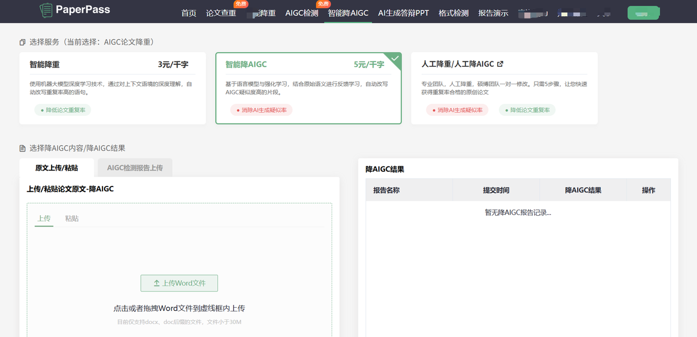Viewport: 697px width, 337px height.
Task: Click 消除AI生成疑似率 tag in 智能降AIGC card
Action: [261, 110]
